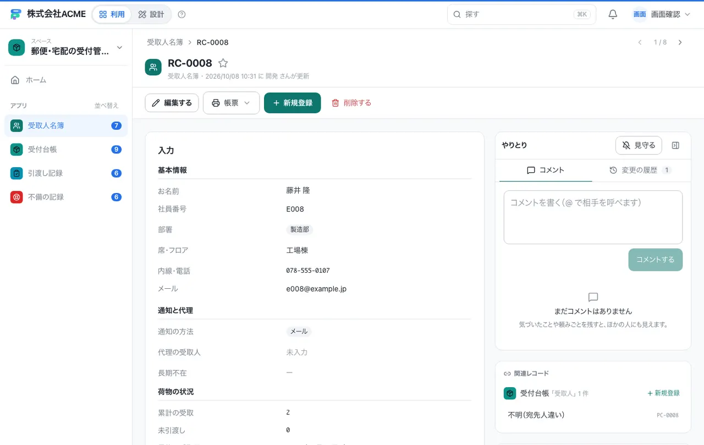The width and height of the screenshot is (704, 445).
Task: Star the RC-0008 record as favorite
Action: 223,63
